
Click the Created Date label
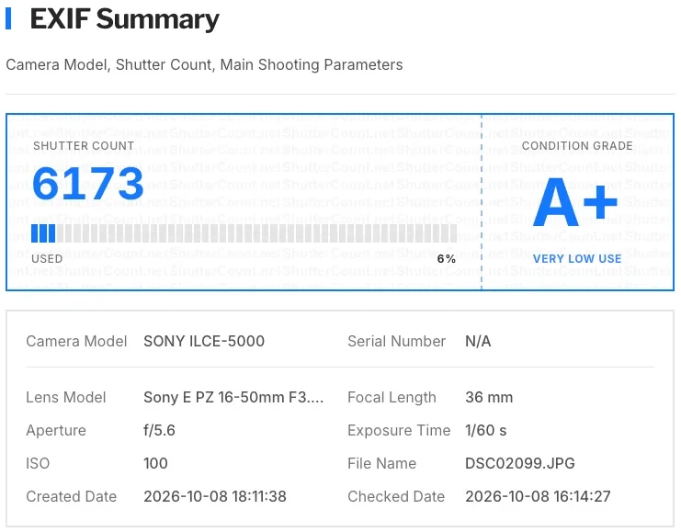coord(72,496)
